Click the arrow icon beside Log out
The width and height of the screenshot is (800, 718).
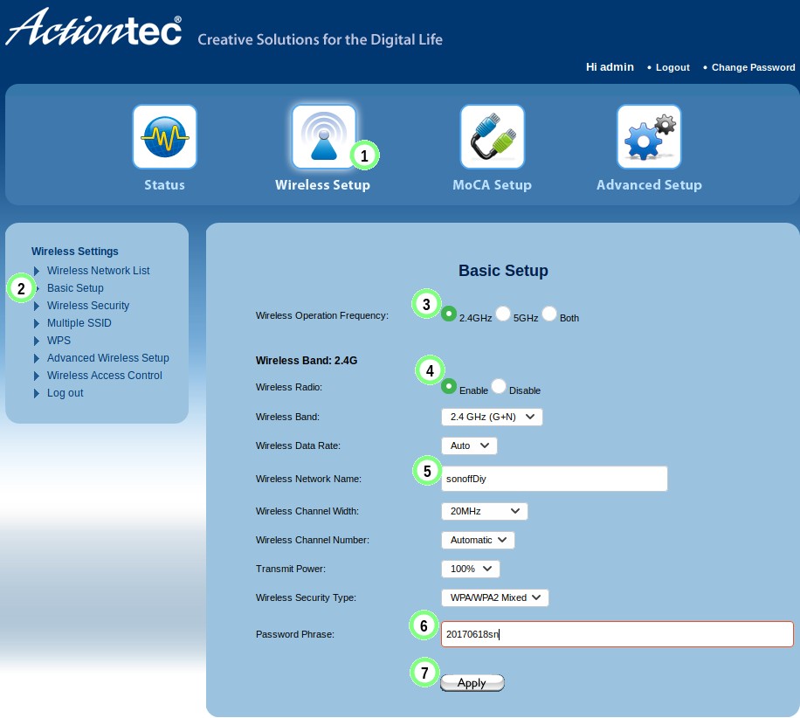(37, 393)
